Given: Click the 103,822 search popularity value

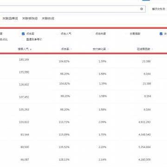Looking at the screenshot, I should (24, 122).
